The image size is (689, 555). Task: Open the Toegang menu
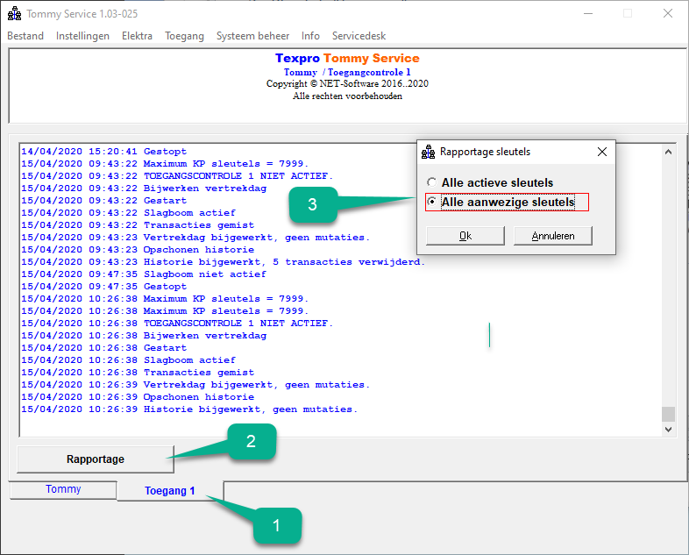[185, 36]
